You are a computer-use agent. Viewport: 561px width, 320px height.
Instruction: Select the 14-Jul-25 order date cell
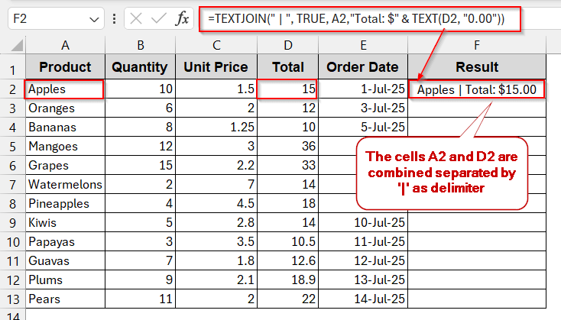363,299
